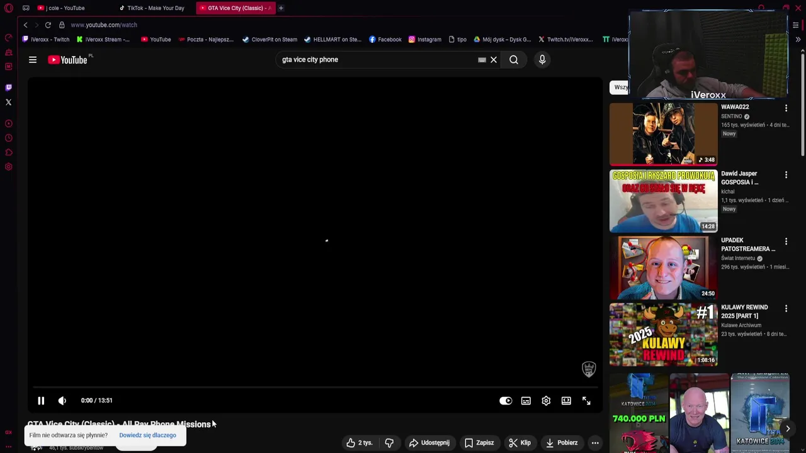The height and width of the screenshot is (453, 806).
Task: Open Dawid Jasper GOSPOSIA video title
Action: [740, 178]
